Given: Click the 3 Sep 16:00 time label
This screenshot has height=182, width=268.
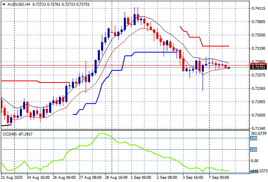Looking at the screenshot, I should (193, 178).
